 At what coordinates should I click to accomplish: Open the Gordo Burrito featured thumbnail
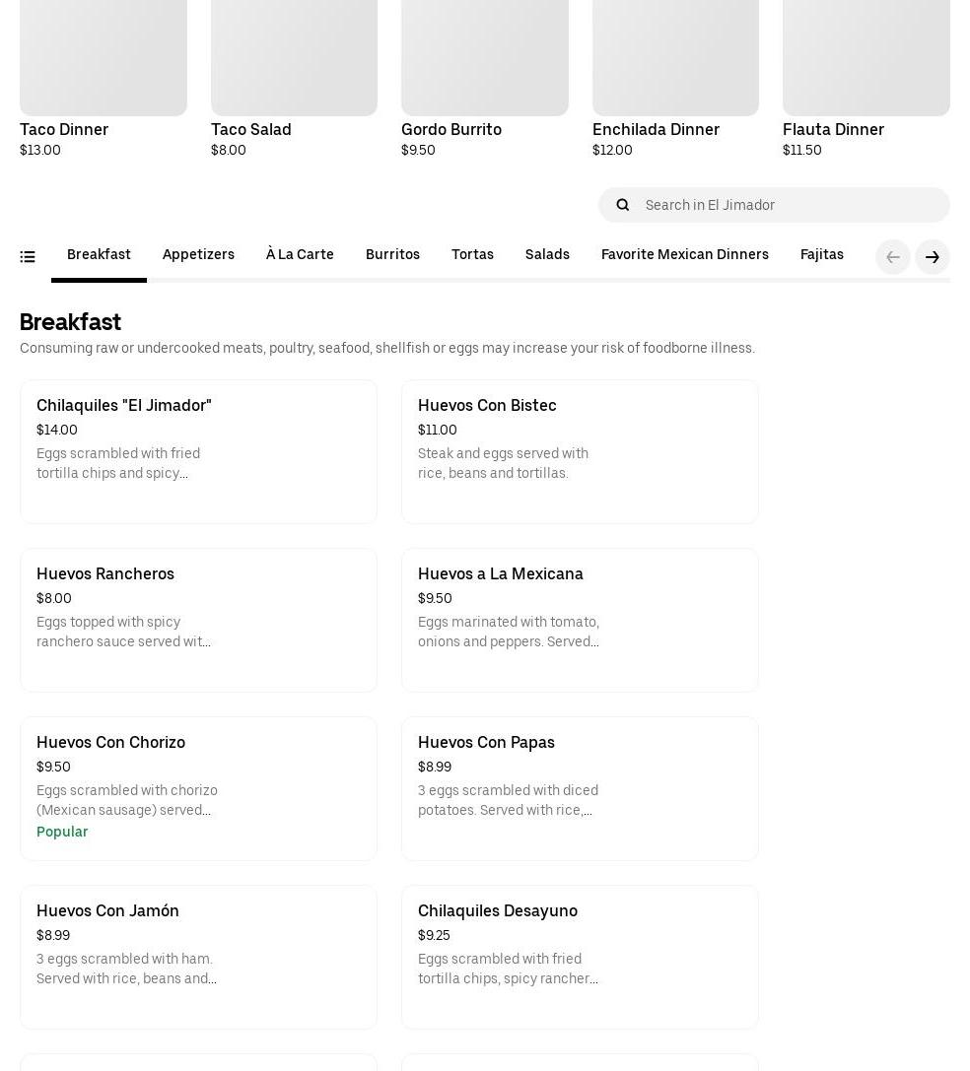(484, 54)
